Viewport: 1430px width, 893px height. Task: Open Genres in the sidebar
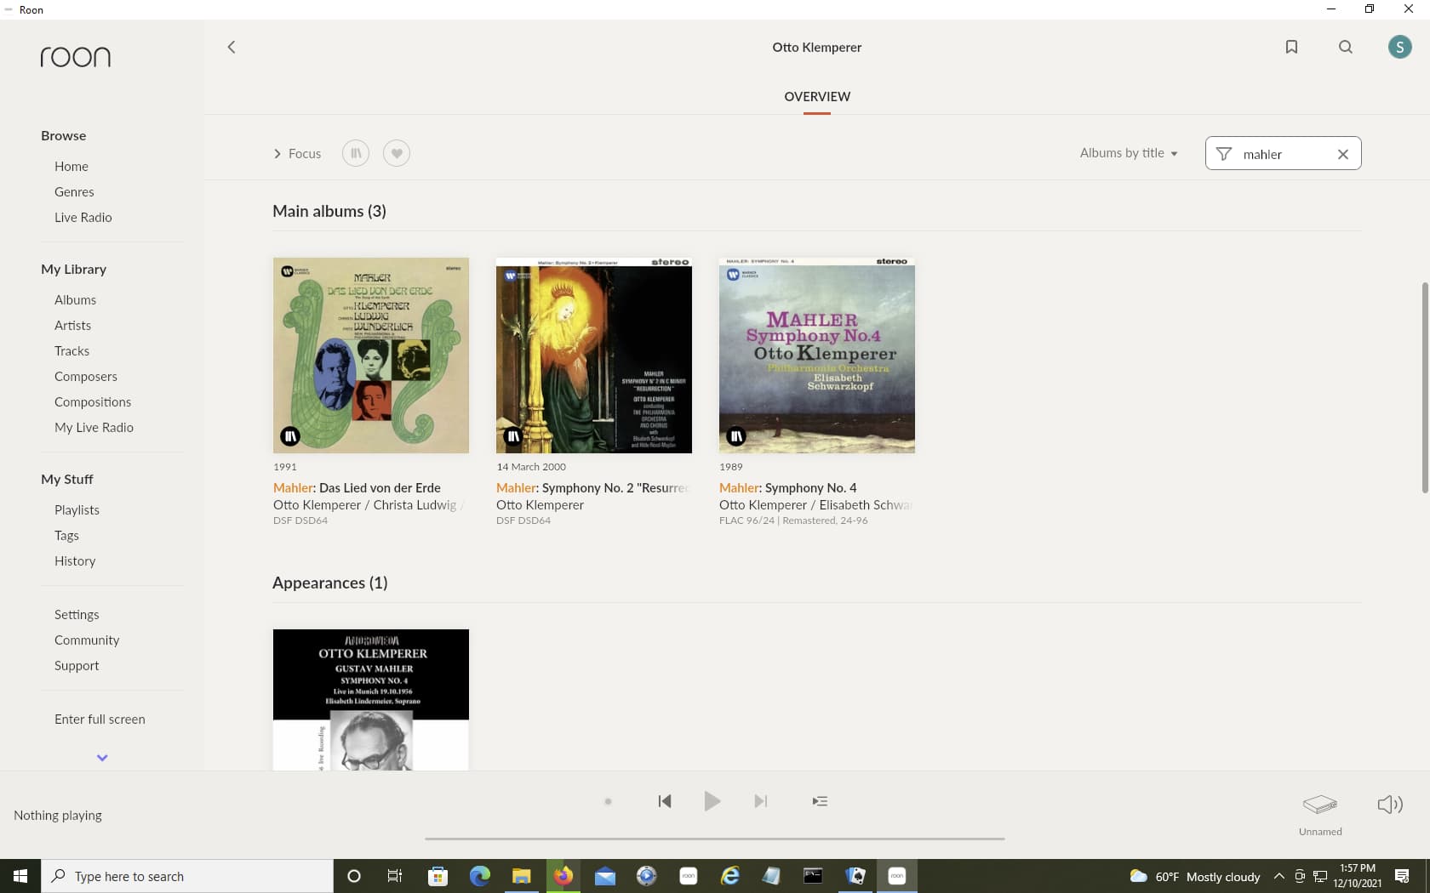(x=74, y=191)
